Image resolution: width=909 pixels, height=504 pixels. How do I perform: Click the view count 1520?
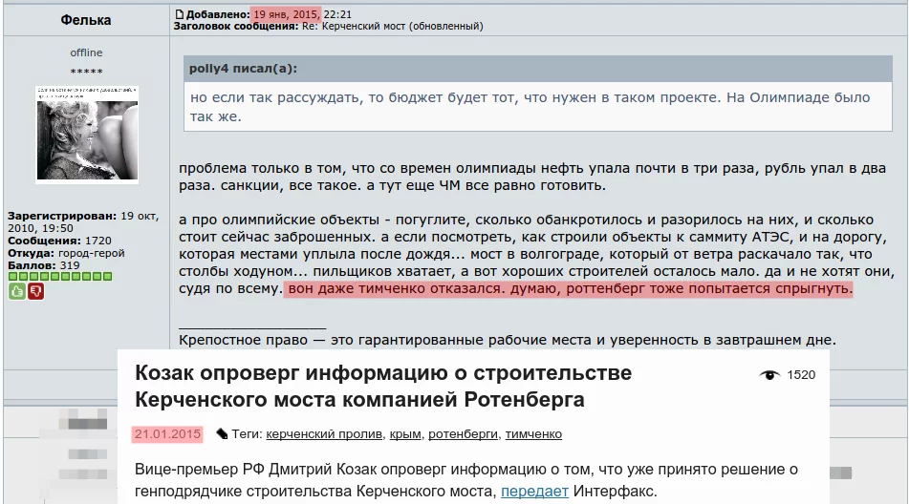click(x=801, y=375)
